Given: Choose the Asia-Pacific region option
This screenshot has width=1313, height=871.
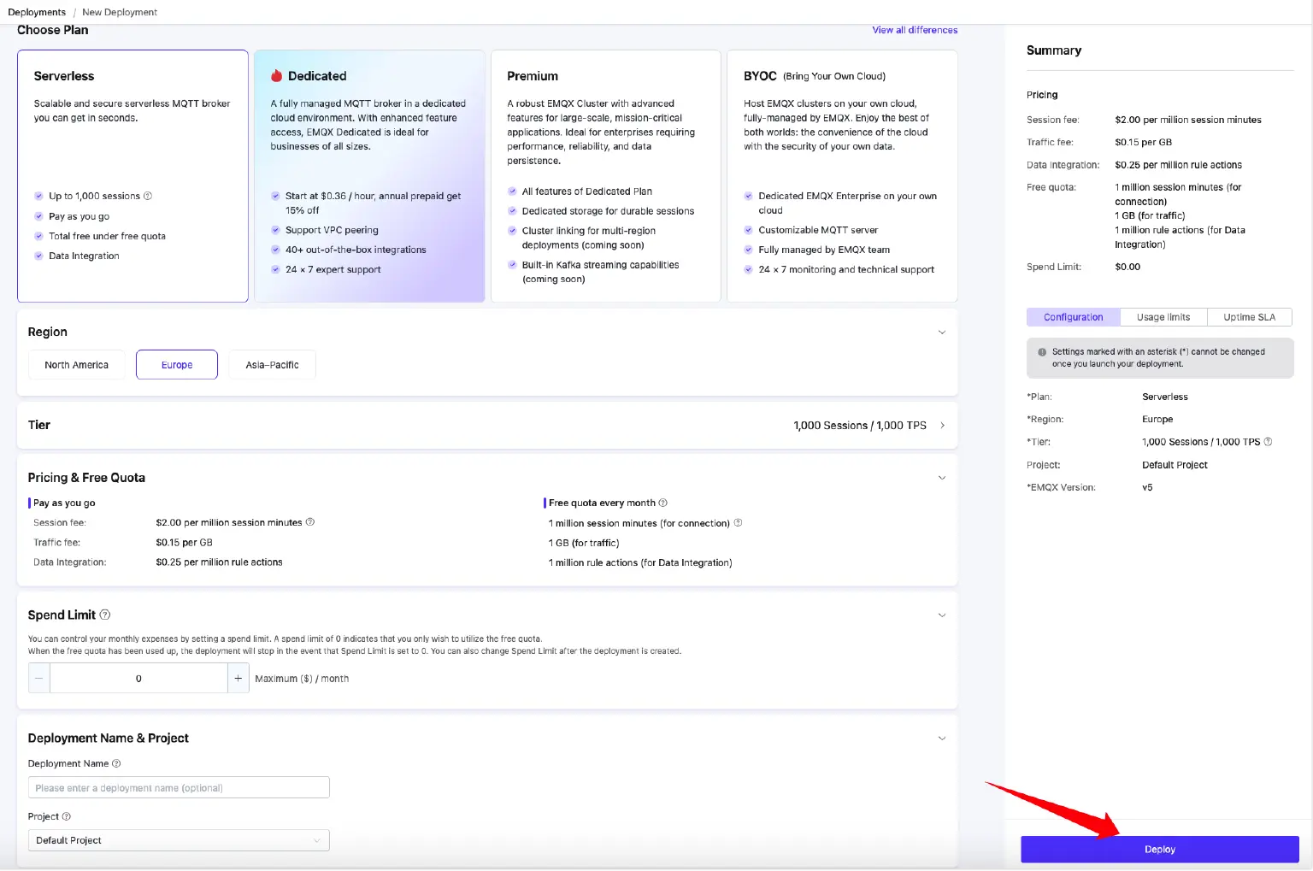Looking at the screenshot, I should click(272, 365).
